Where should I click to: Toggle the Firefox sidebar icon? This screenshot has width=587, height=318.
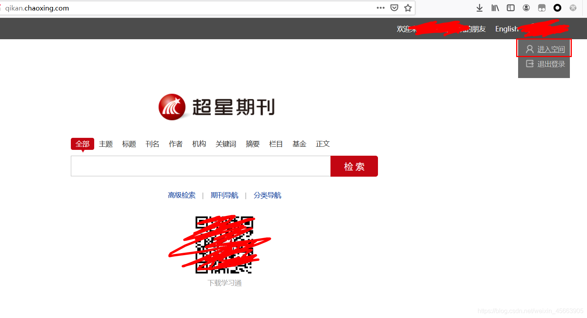[x=511, y=8]
